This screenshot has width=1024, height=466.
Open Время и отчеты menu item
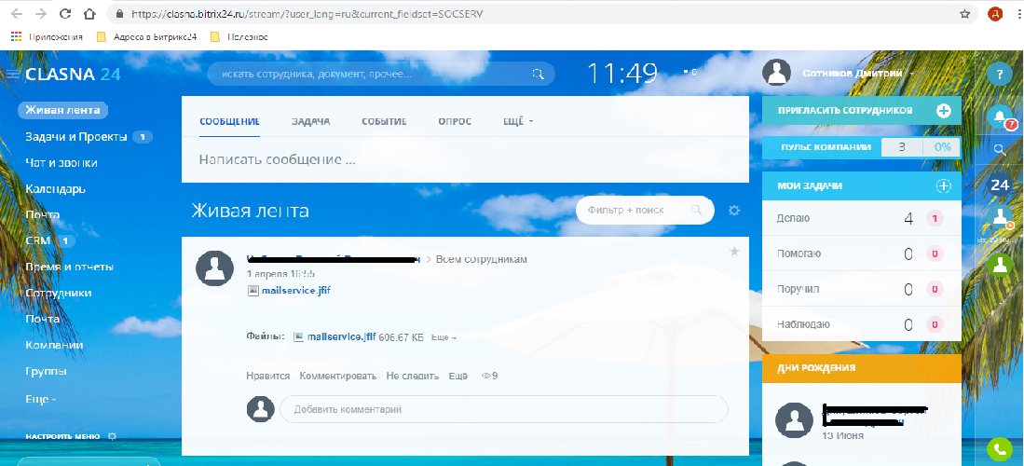point(69,267)
